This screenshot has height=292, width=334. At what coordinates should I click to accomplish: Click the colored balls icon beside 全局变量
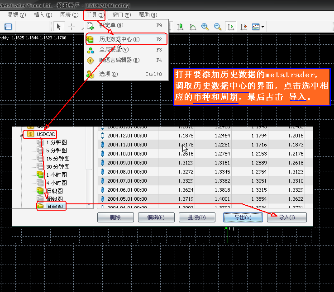pyautogui.click(x=91, y=51)
